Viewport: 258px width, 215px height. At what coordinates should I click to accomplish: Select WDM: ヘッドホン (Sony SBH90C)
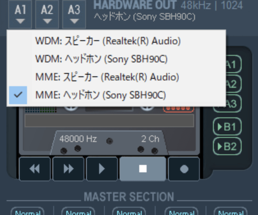tap(101, 59)
